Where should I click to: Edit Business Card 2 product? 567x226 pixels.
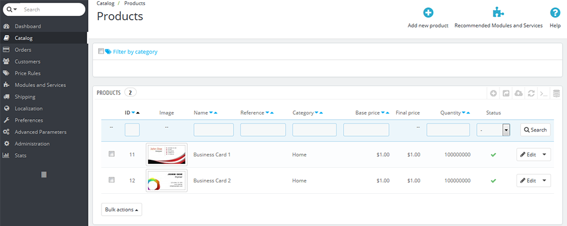point(528,181)
